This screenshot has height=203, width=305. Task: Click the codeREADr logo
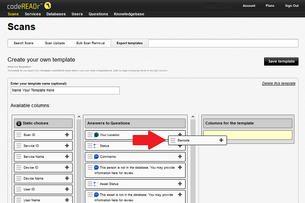coord(29,6)
